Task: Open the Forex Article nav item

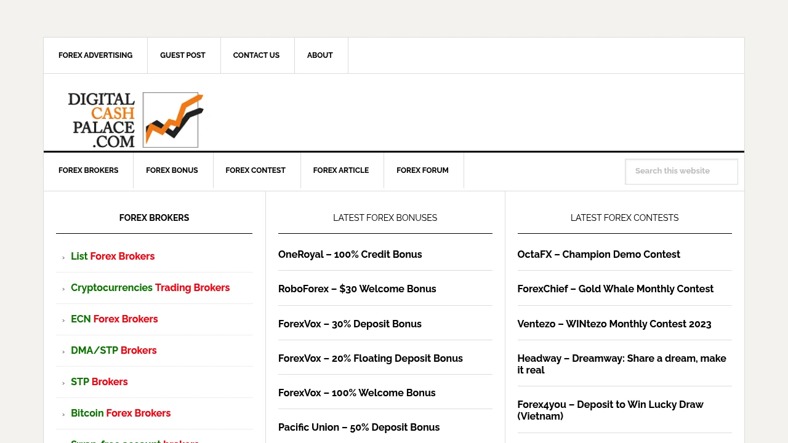Action: 341,170
